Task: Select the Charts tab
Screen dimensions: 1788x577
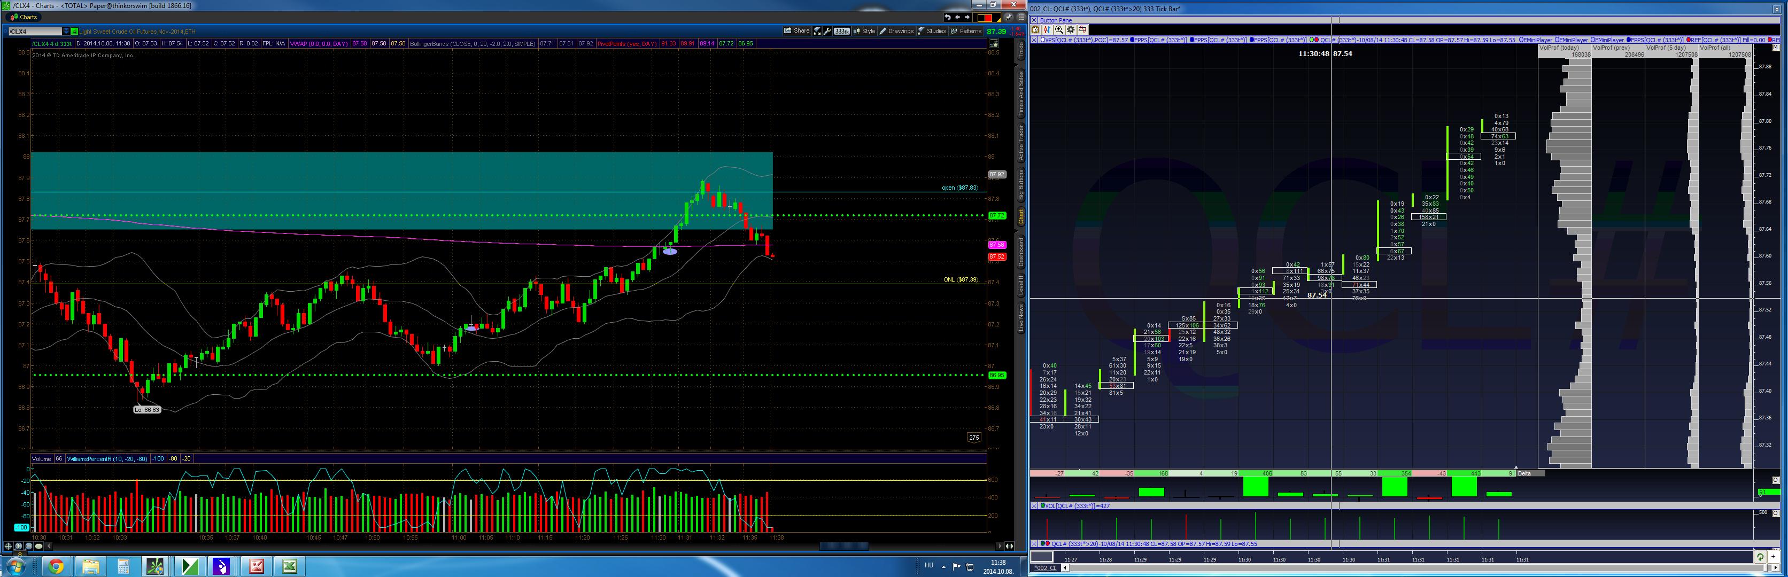Action: point(24,17)
